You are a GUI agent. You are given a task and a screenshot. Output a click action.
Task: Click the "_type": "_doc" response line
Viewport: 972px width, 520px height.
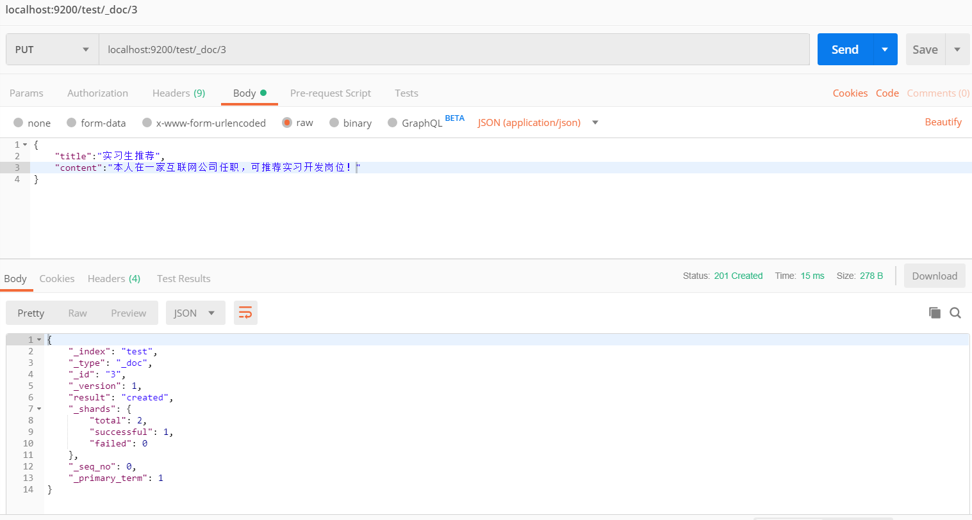110,363
